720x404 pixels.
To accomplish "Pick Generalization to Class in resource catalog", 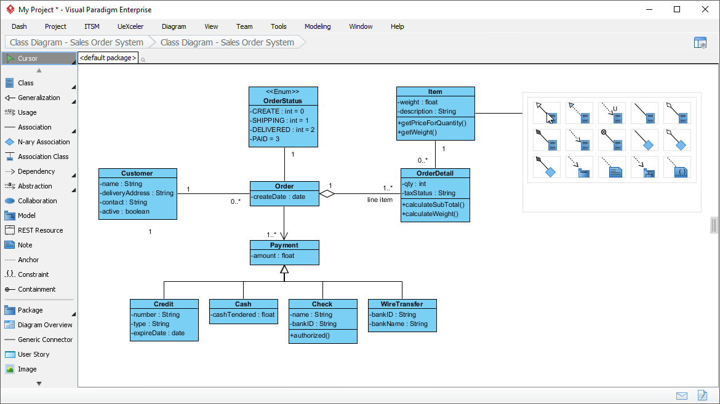I will pos(546,113).
